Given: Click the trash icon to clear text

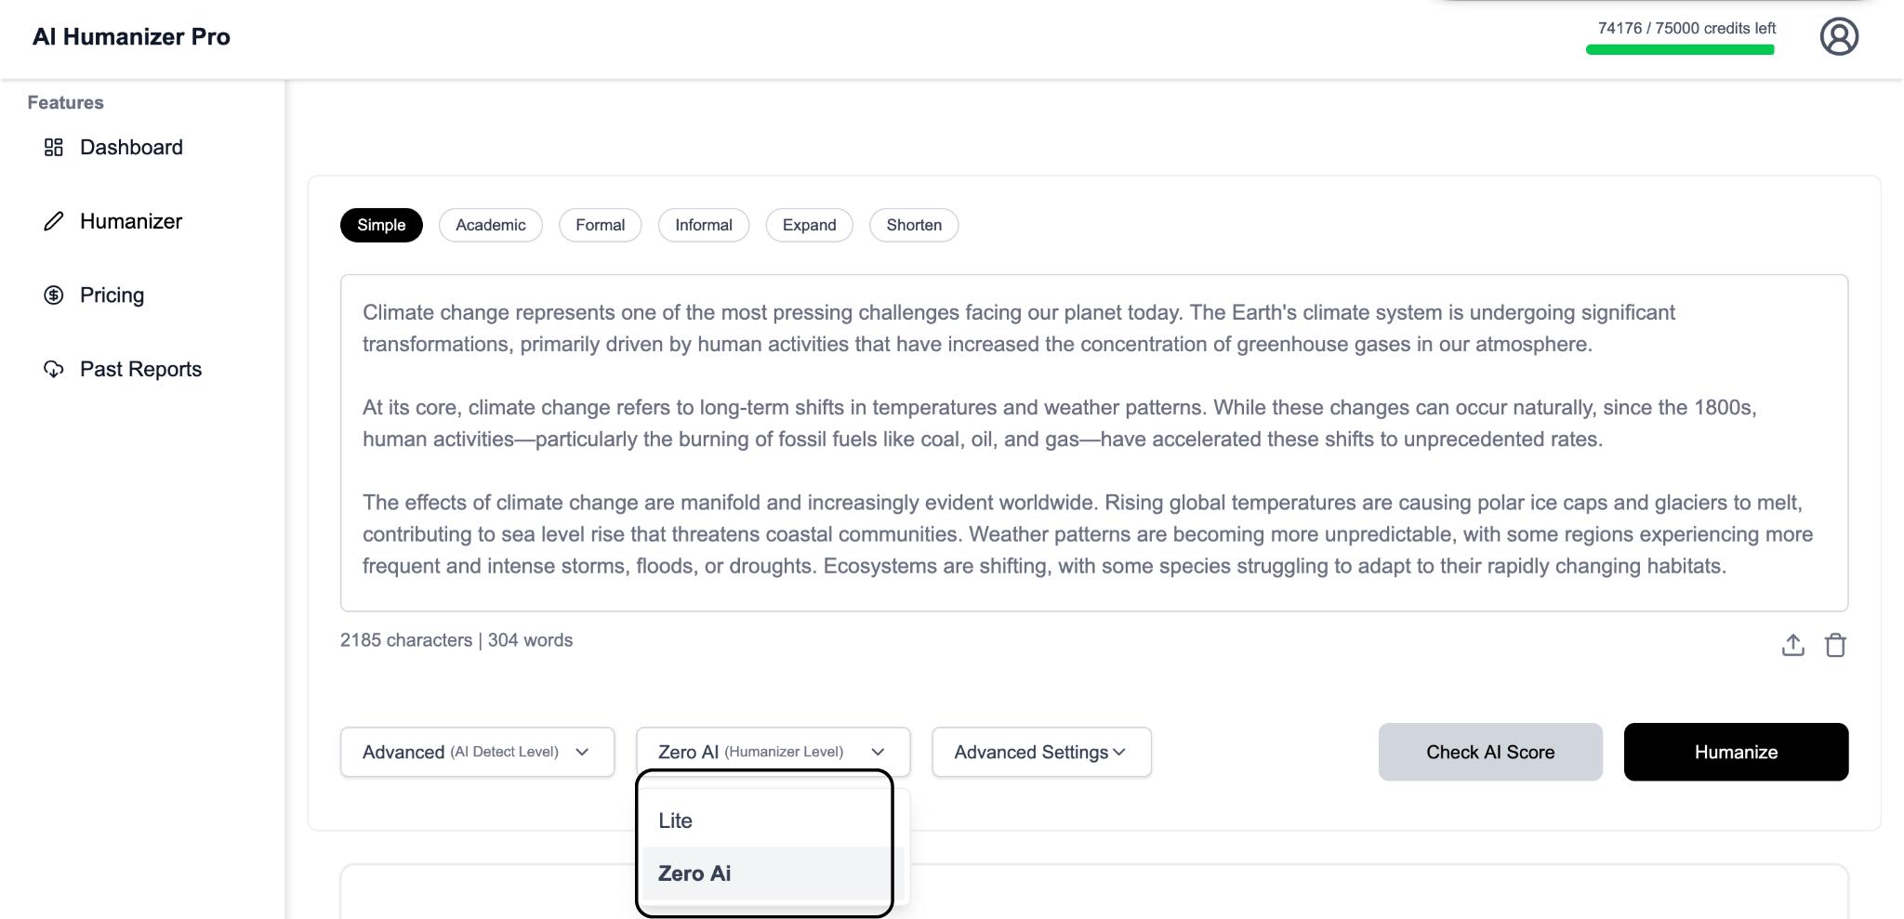Looking at the screenshot, I should [x=1835, y=645].
